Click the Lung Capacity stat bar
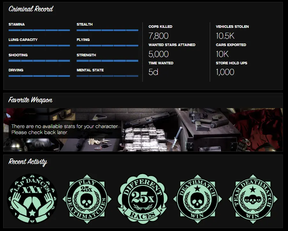This screenshot has width=288, height=231. point(39,45)
